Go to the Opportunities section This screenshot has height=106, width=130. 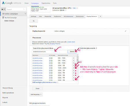click(x=46, y=3)
